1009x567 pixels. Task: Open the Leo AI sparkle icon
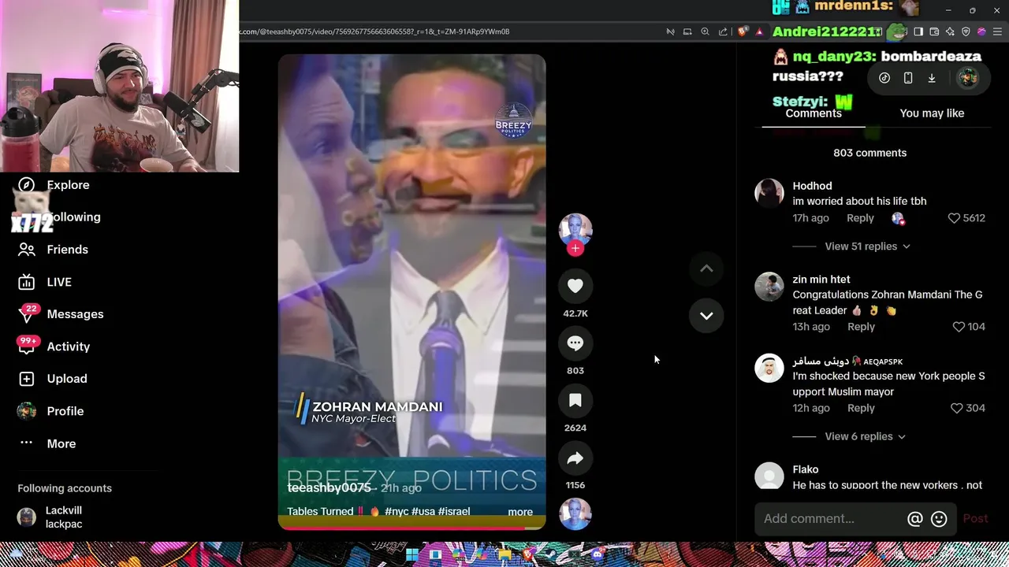click(x=950, y=31)
